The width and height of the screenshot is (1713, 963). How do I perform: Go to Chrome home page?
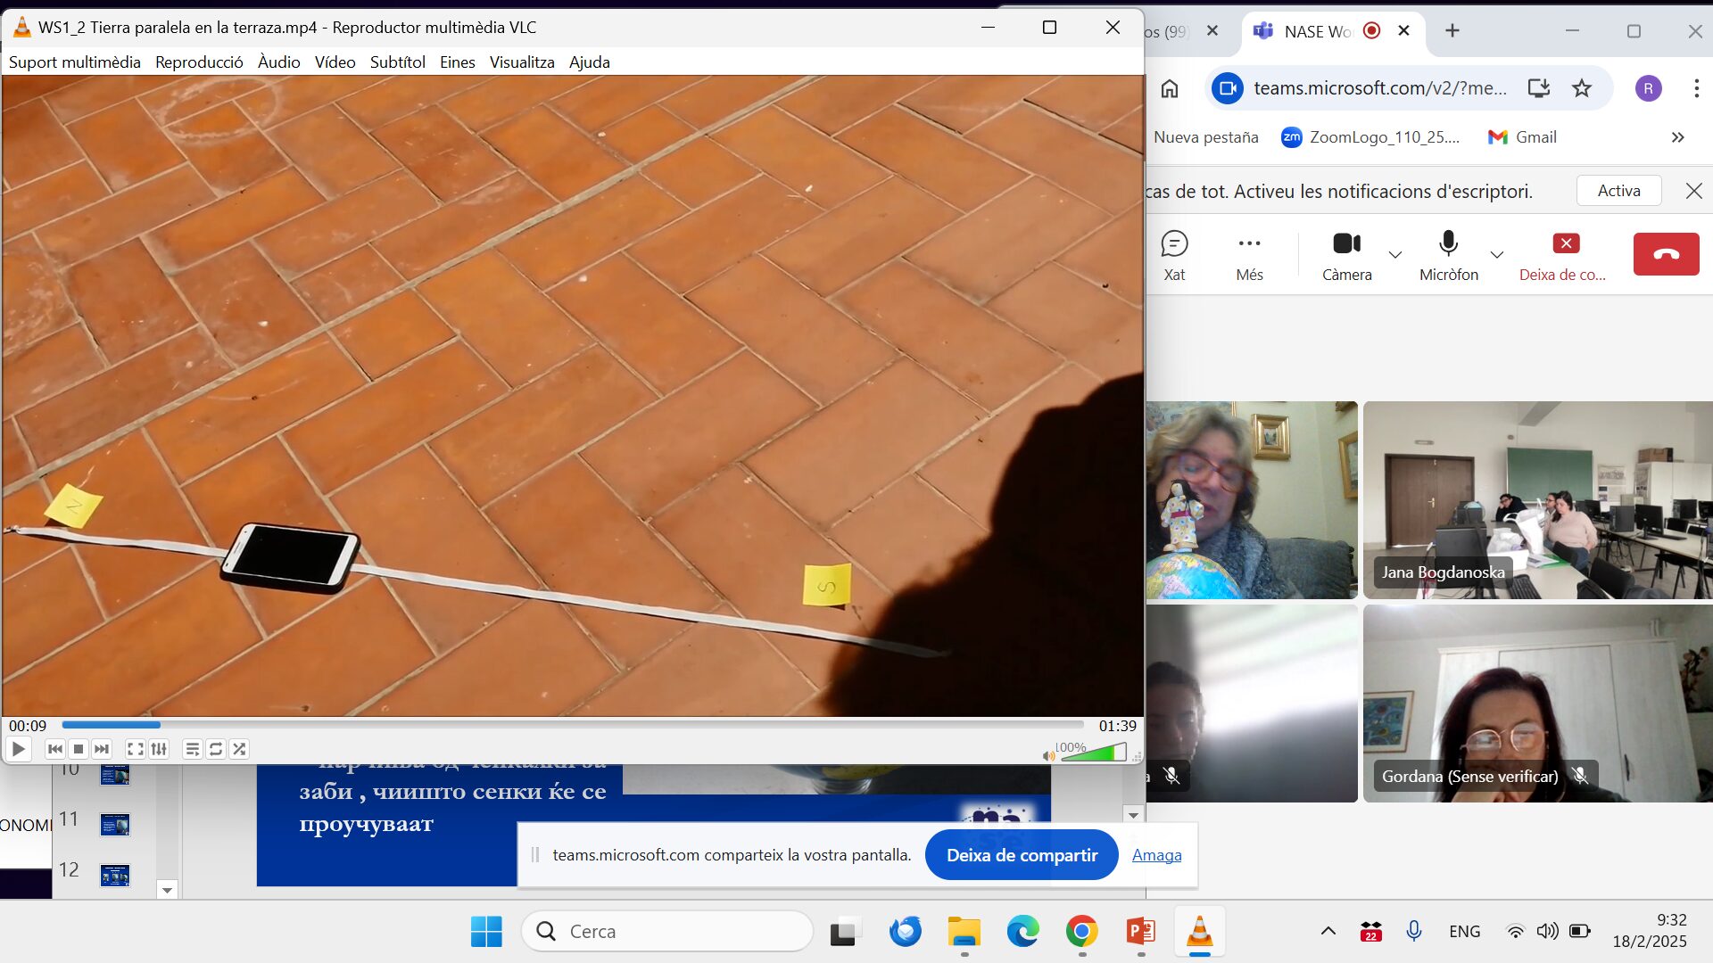[1170, 88]
